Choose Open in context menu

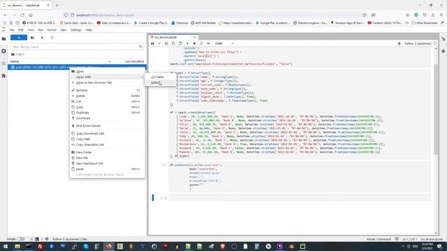(x=107, y=71)
